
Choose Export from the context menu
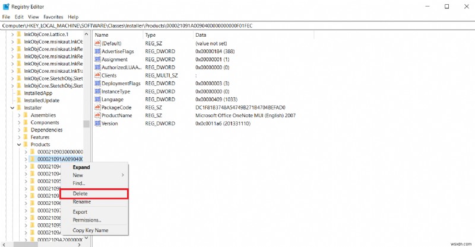[x=94, y=212]
